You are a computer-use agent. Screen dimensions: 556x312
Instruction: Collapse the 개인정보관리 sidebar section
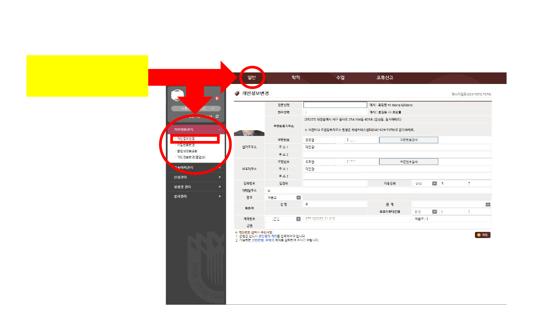tap(219, 130)
